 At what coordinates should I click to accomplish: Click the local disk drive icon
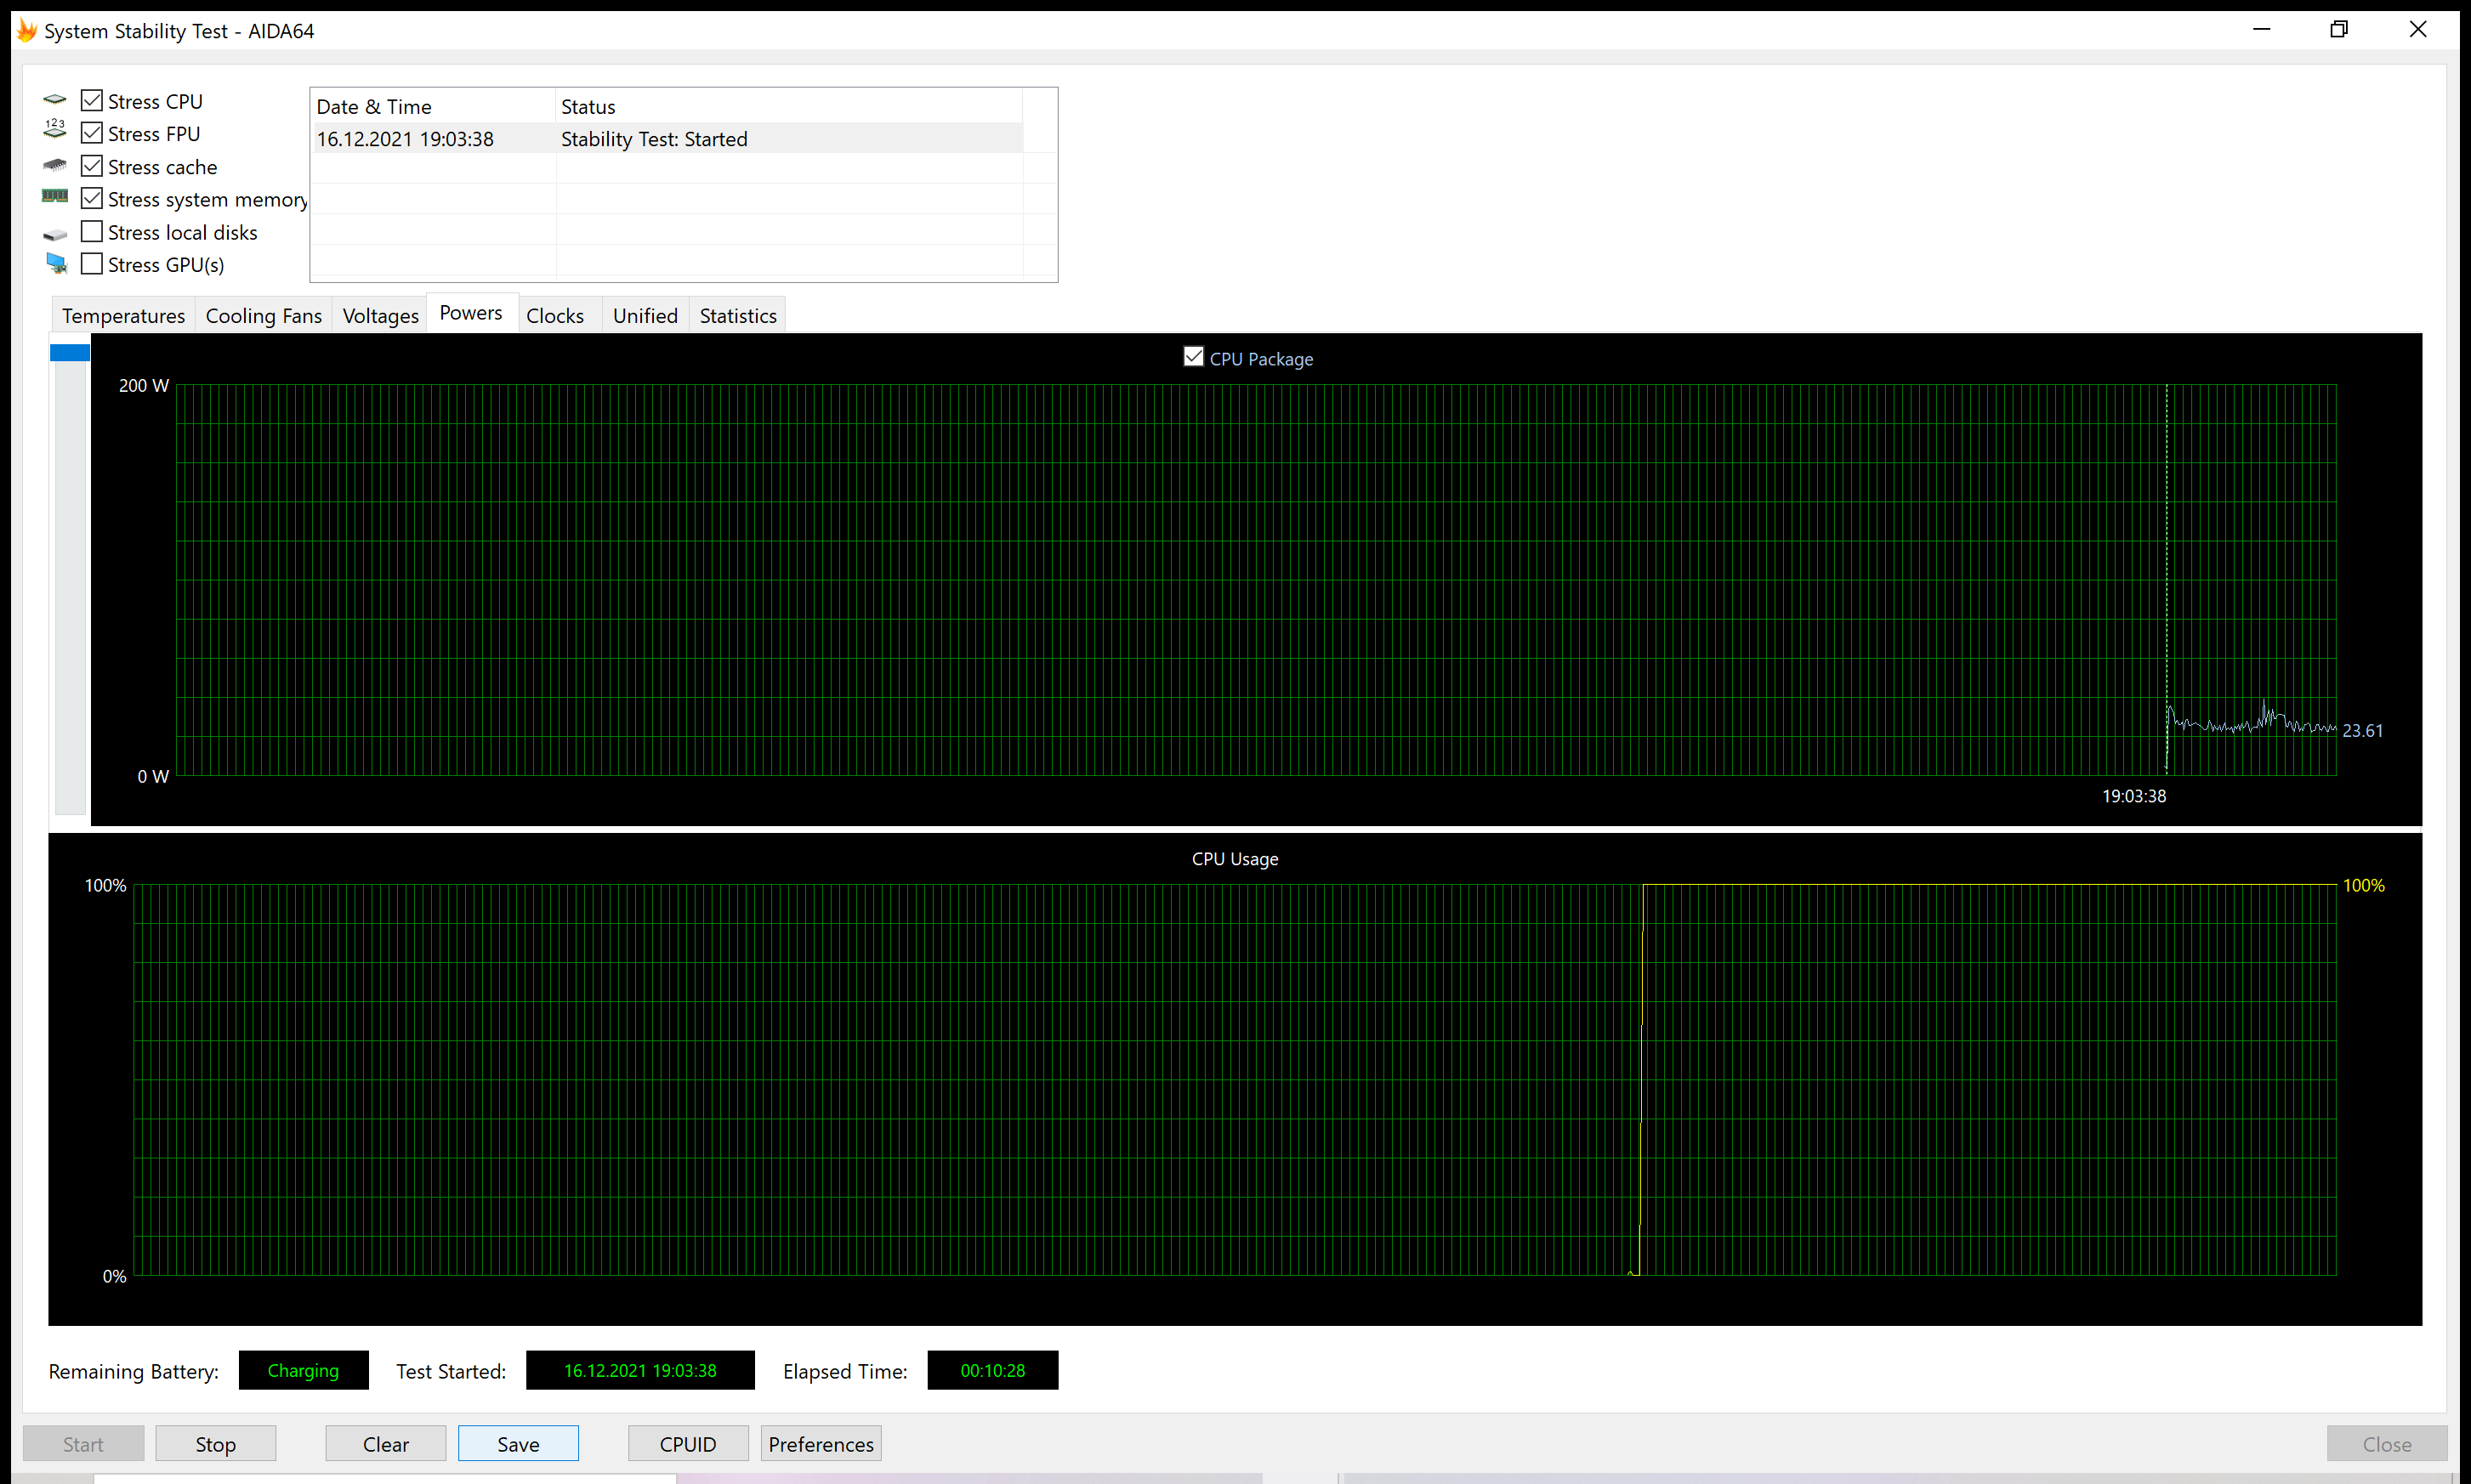55,235
